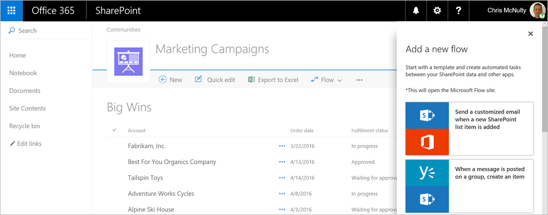Click the New button label
This screenshot has width=548, height=215.
click(x=176, y=80)
